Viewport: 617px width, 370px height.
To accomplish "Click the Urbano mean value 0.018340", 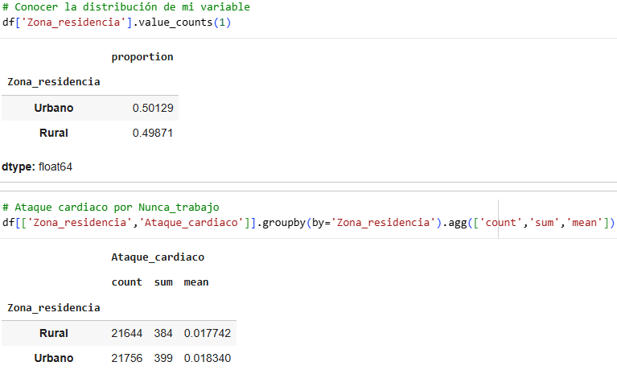I will click(x=208, y=358).
